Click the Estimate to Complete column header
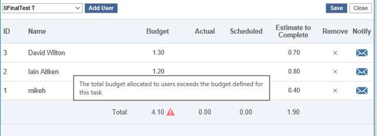The image size is (377, 136). coord(293,31)
